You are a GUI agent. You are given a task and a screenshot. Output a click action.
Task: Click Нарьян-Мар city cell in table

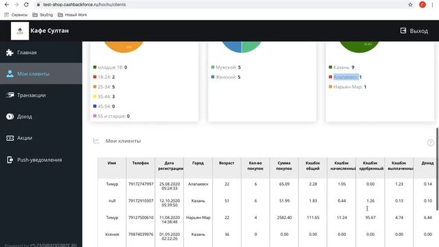point(198,217)
